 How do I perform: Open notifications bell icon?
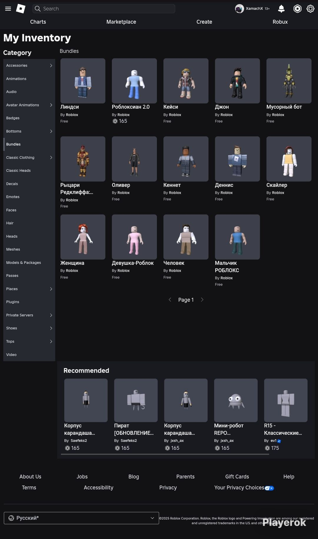click(x=281, y=9)
